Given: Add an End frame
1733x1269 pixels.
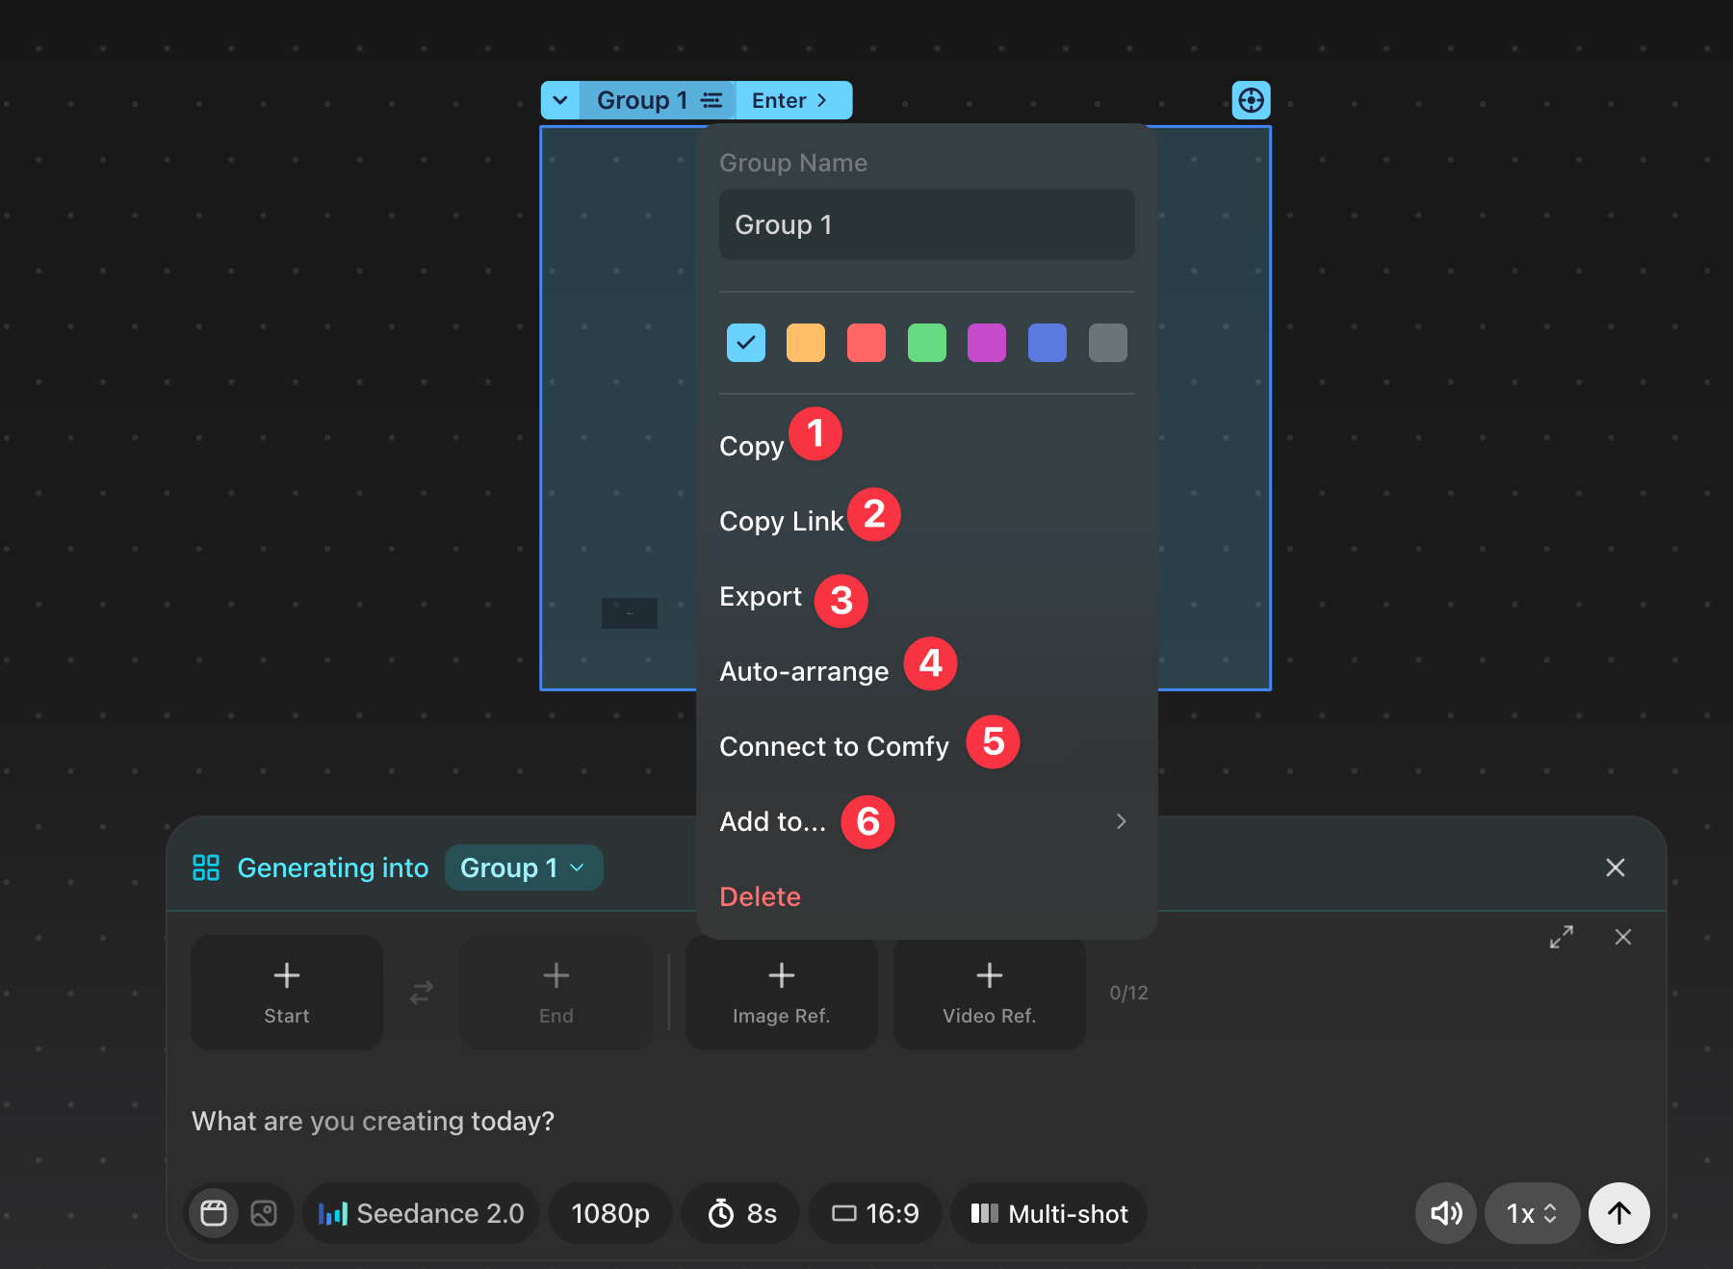Looking at the screenshot, I should (x=556, y=993).
